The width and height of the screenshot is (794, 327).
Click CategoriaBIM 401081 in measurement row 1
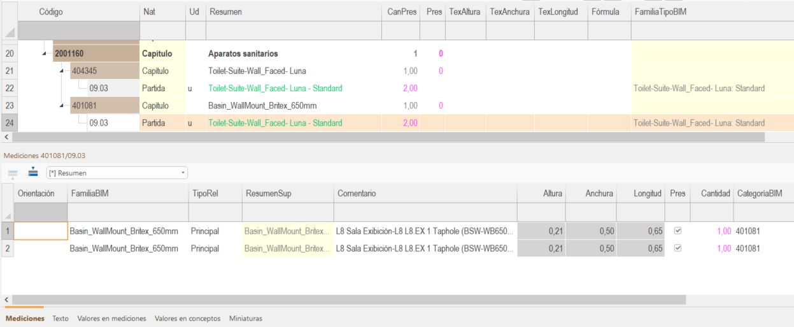coord(763,231)
